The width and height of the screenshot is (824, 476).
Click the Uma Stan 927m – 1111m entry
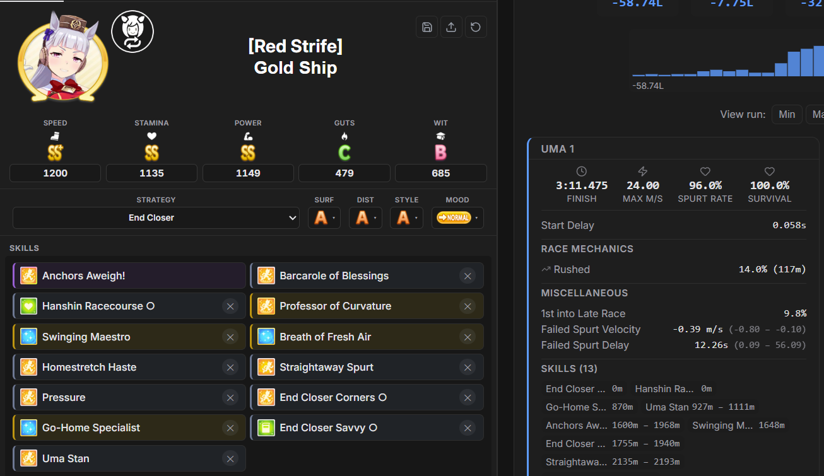click(x=700, y=407)
